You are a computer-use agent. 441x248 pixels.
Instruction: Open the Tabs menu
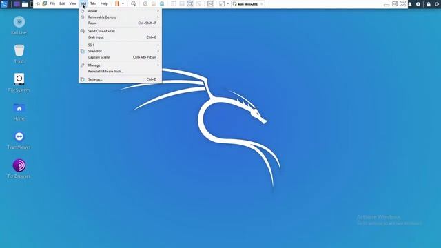point(93,3)
